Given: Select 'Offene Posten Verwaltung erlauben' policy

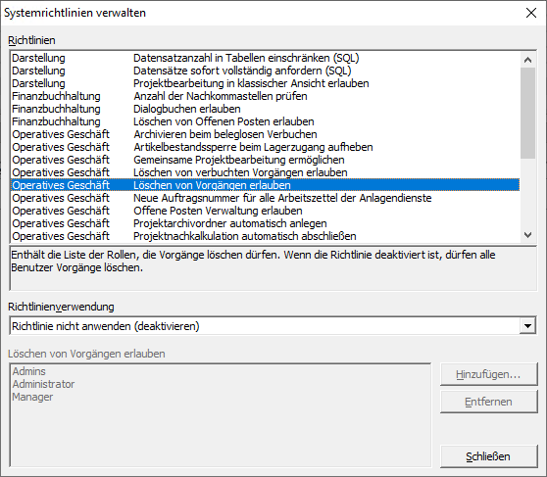Looking at the screenshot, I should point(265,211).
